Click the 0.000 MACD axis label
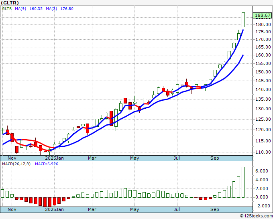The image size is (273, 219). 262,197
